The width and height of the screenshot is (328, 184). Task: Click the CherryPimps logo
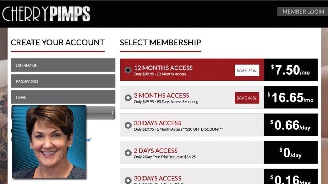[x=46, y=14]
